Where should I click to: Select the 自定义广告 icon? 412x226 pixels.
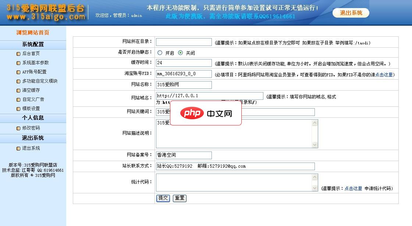click(x=18, y=99)
